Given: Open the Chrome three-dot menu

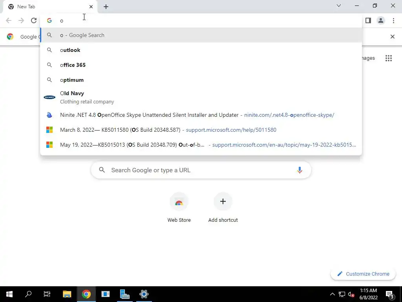Looking at the screenshot, I should tap(393, 20).
